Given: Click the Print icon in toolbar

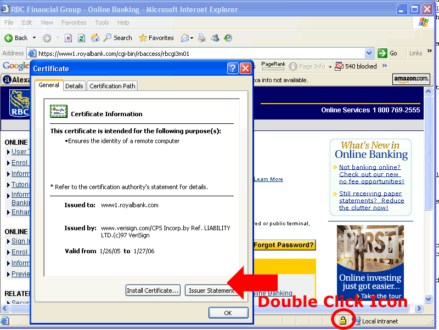Looking at the screenshot, I should [x=201, y=38].
